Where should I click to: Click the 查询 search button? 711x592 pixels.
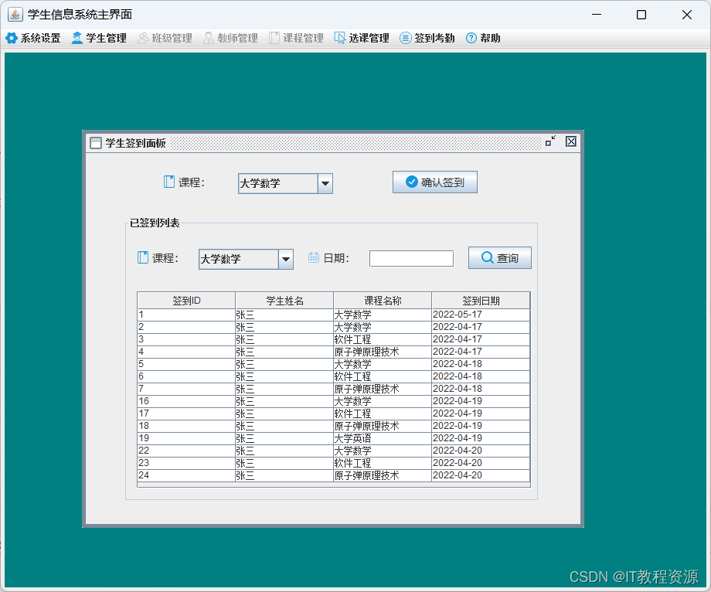pos(500,258)
